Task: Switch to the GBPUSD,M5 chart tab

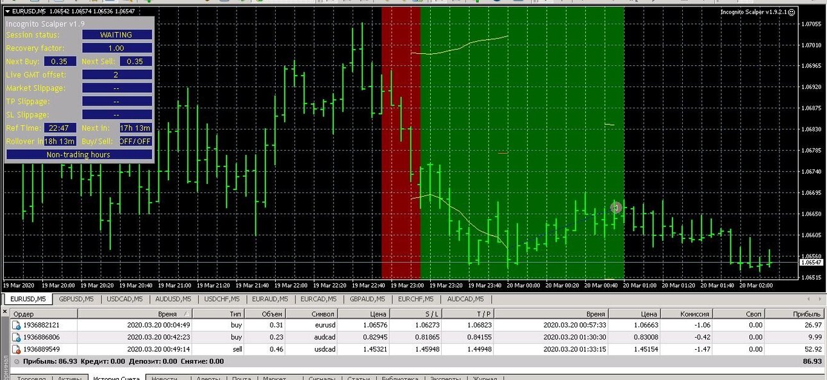Action: pos(76,299)
